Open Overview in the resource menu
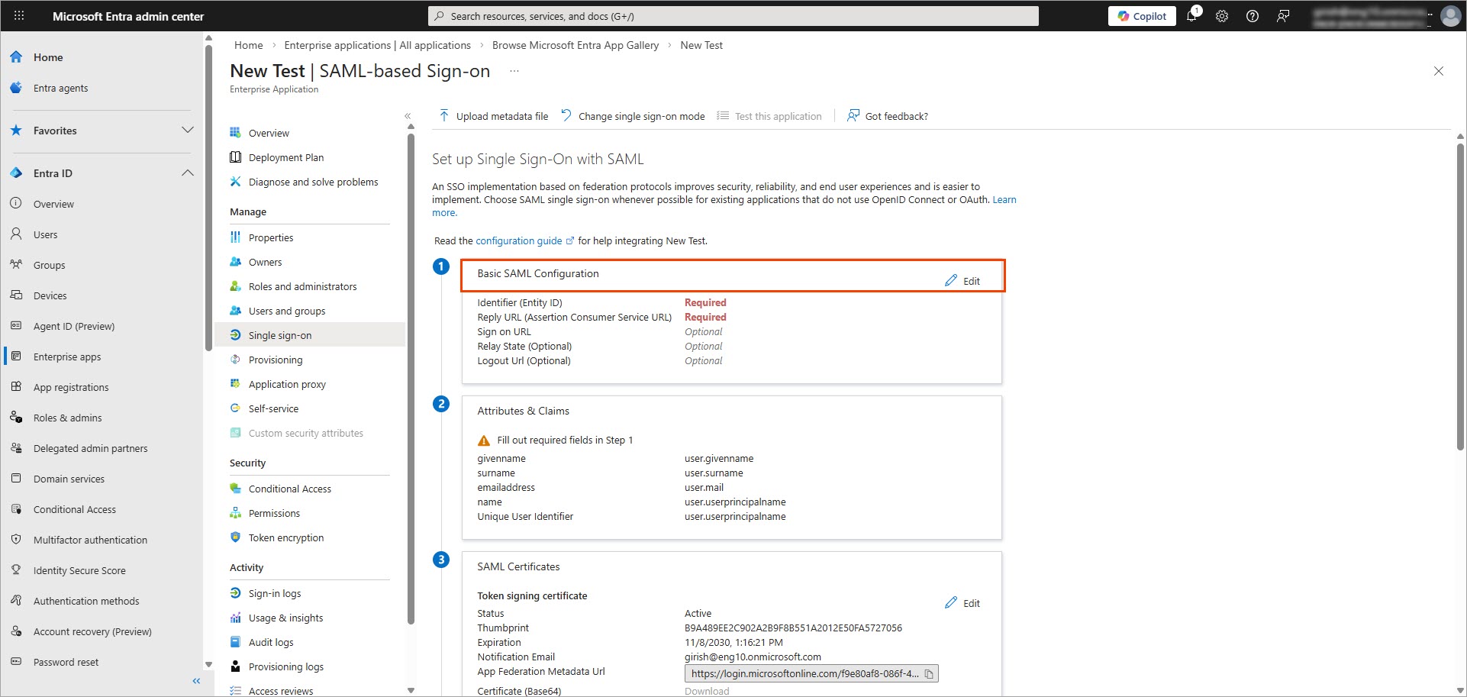 click(269, 133)
